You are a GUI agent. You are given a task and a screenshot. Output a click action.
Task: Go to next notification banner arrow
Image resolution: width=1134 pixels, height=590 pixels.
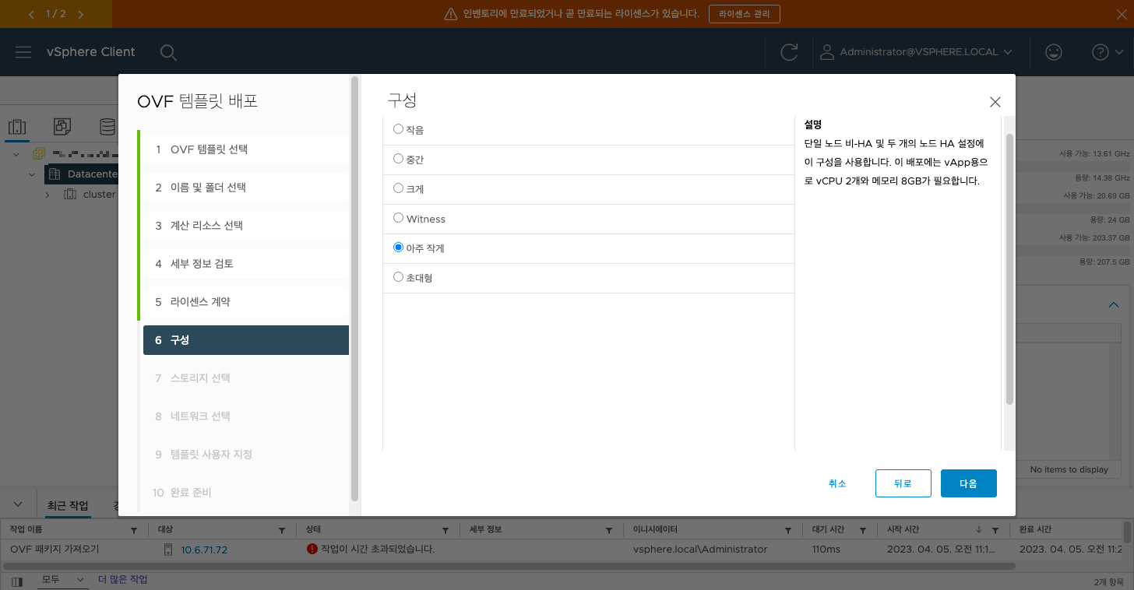click(x=81, y=14)
